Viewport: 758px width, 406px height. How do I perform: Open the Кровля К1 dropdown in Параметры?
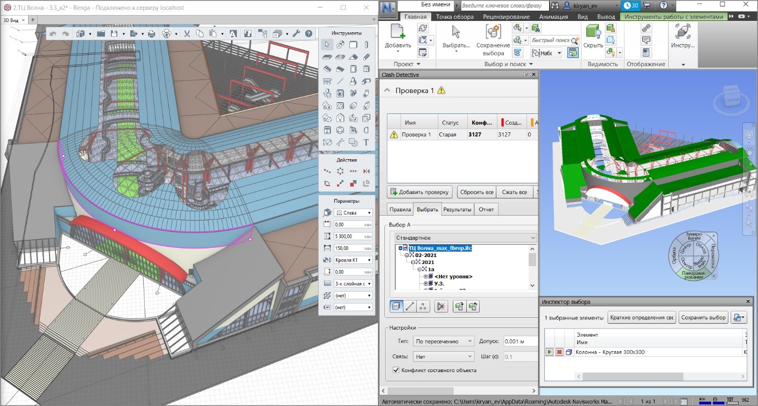tap(353, 260)
